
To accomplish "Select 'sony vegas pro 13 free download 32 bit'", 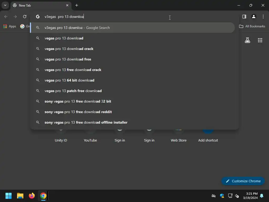I will (x=132, y=101).
